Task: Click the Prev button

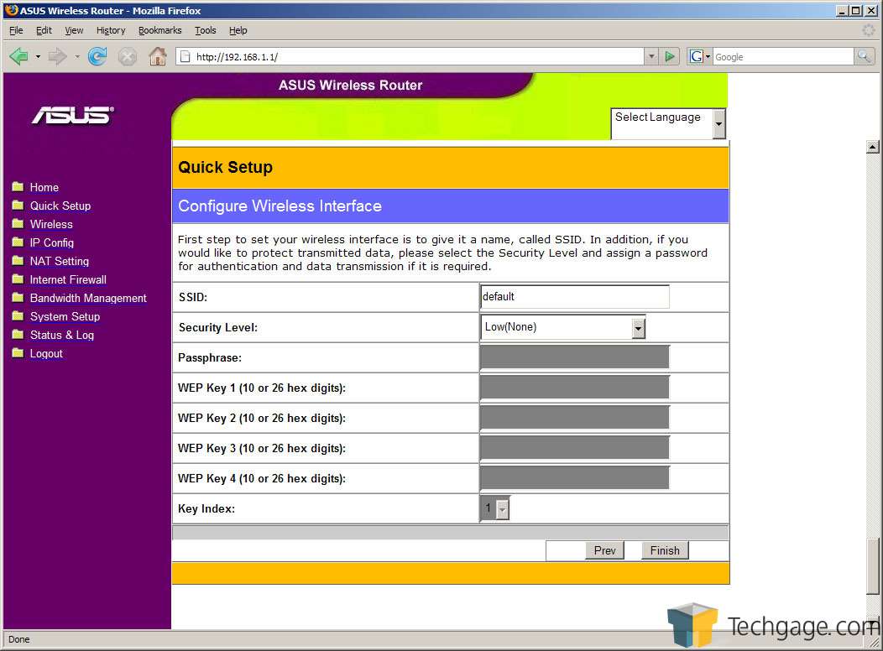Action: click(605, 550)
